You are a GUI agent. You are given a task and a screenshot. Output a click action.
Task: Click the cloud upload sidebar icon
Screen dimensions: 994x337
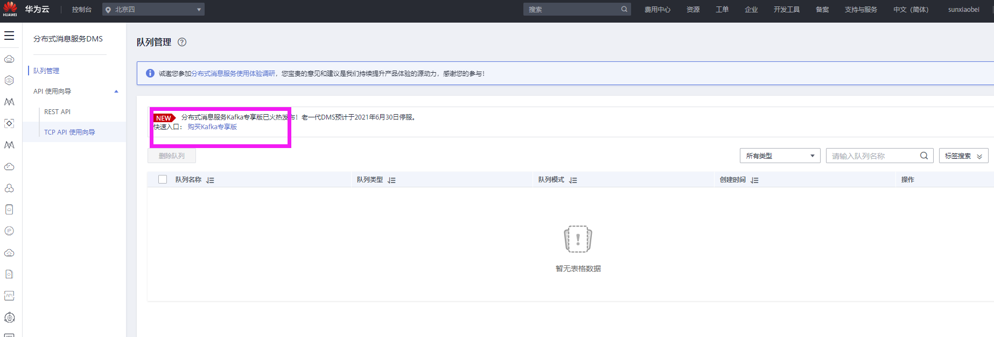point(9,252)
